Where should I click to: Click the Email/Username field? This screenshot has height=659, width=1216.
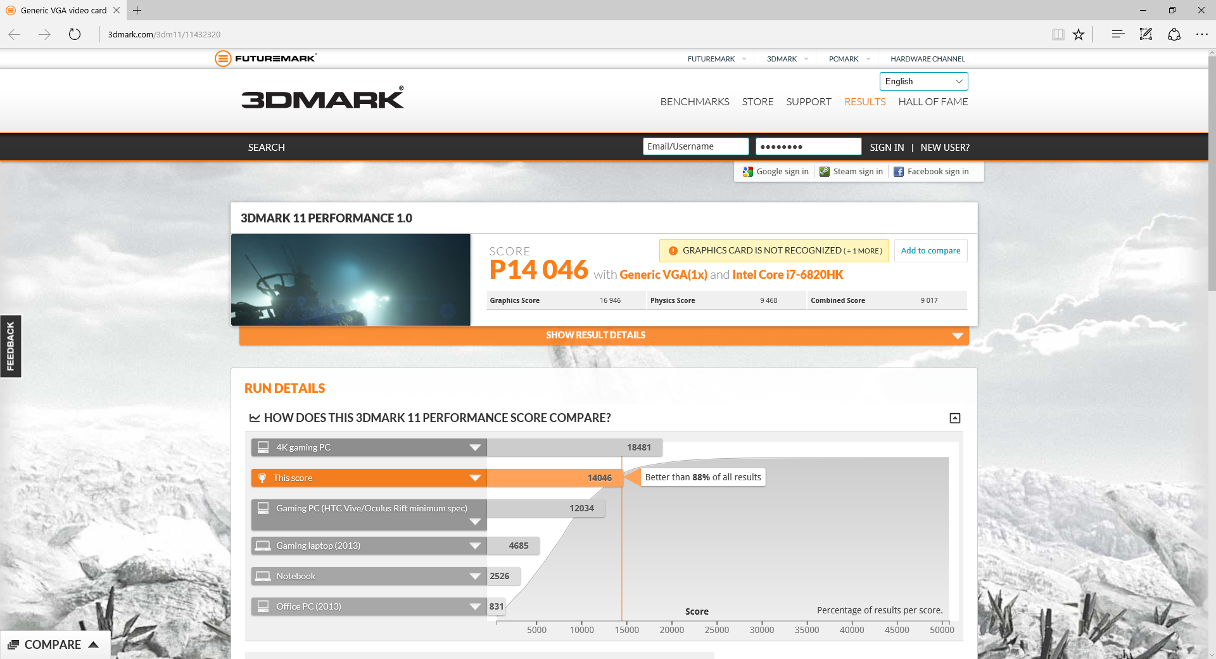(695, 146)
